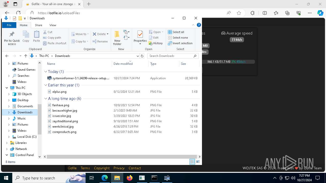326x183 pixels.
Task: Click the Gofile footer link
Action: pyautogui.click(x=72, y=168)
